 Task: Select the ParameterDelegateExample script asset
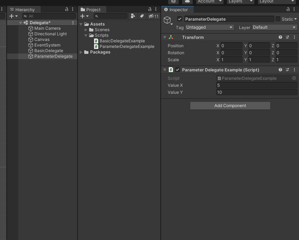coord(124,47)
